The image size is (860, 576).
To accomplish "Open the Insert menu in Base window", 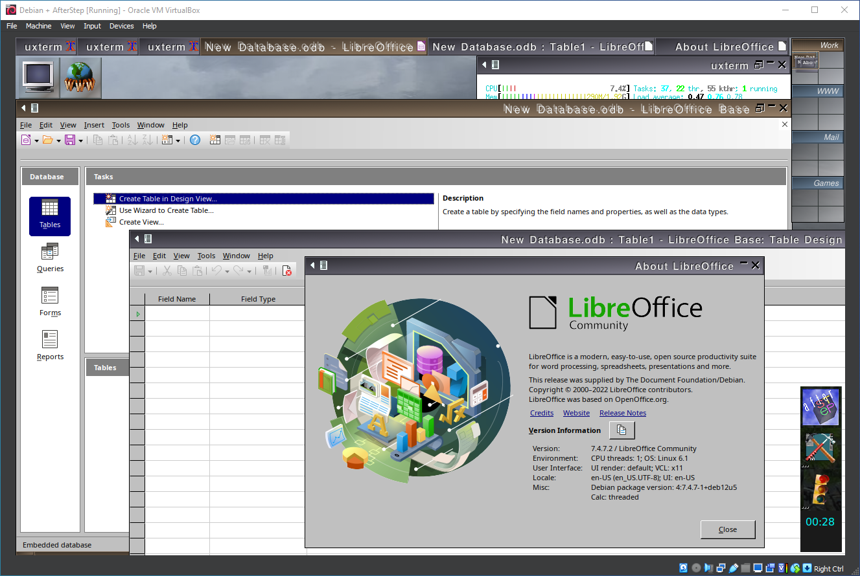I will 94,125.
